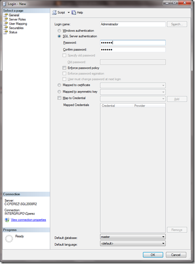Viewport: 195px width, 264px height.
Task: Click the Login name text field
Action: point(133,24)
